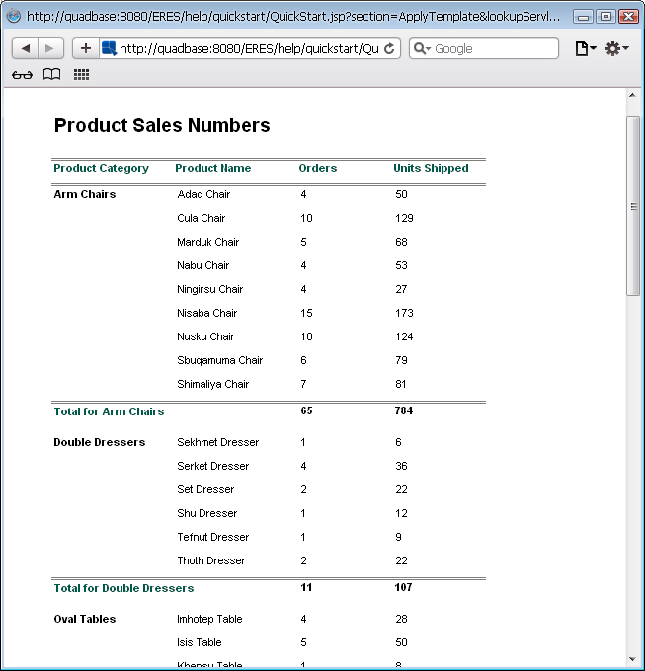Maximize the browser window
The image size is (645, 671).
pos(605,17)
